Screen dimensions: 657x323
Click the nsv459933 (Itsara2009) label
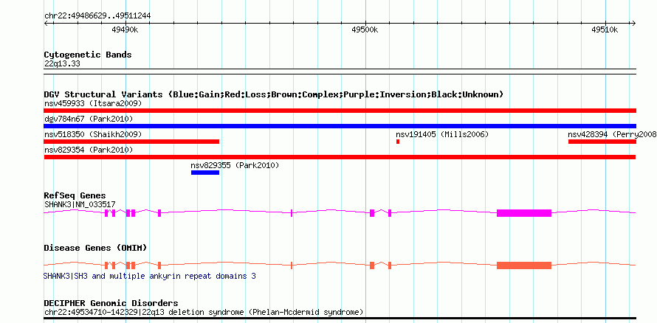[x=93, y=103]
